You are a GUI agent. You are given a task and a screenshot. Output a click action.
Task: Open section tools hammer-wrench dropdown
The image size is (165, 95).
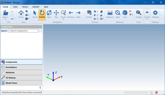102,19
